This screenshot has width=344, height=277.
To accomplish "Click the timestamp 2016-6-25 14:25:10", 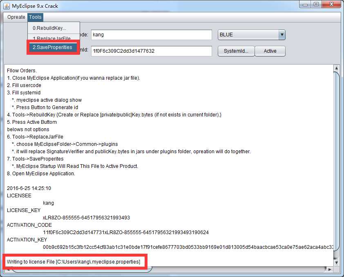I will (x=29, y=188).
